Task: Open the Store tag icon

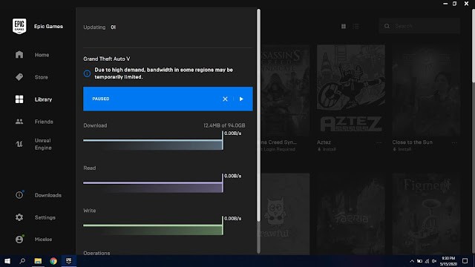Action: (x=19, y=77)
